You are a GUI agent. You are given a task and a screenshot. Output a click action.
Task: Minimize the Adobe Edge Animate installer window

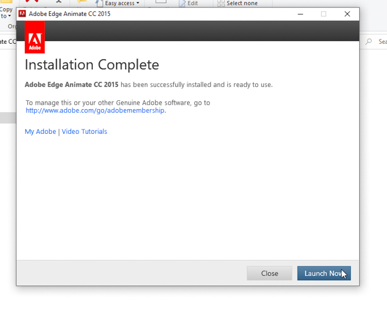[x=299, y=14]
